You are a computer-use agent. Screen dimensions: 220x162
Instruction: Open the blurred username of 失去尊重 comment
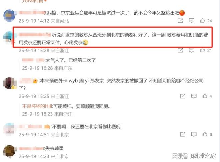pos(31,148)
